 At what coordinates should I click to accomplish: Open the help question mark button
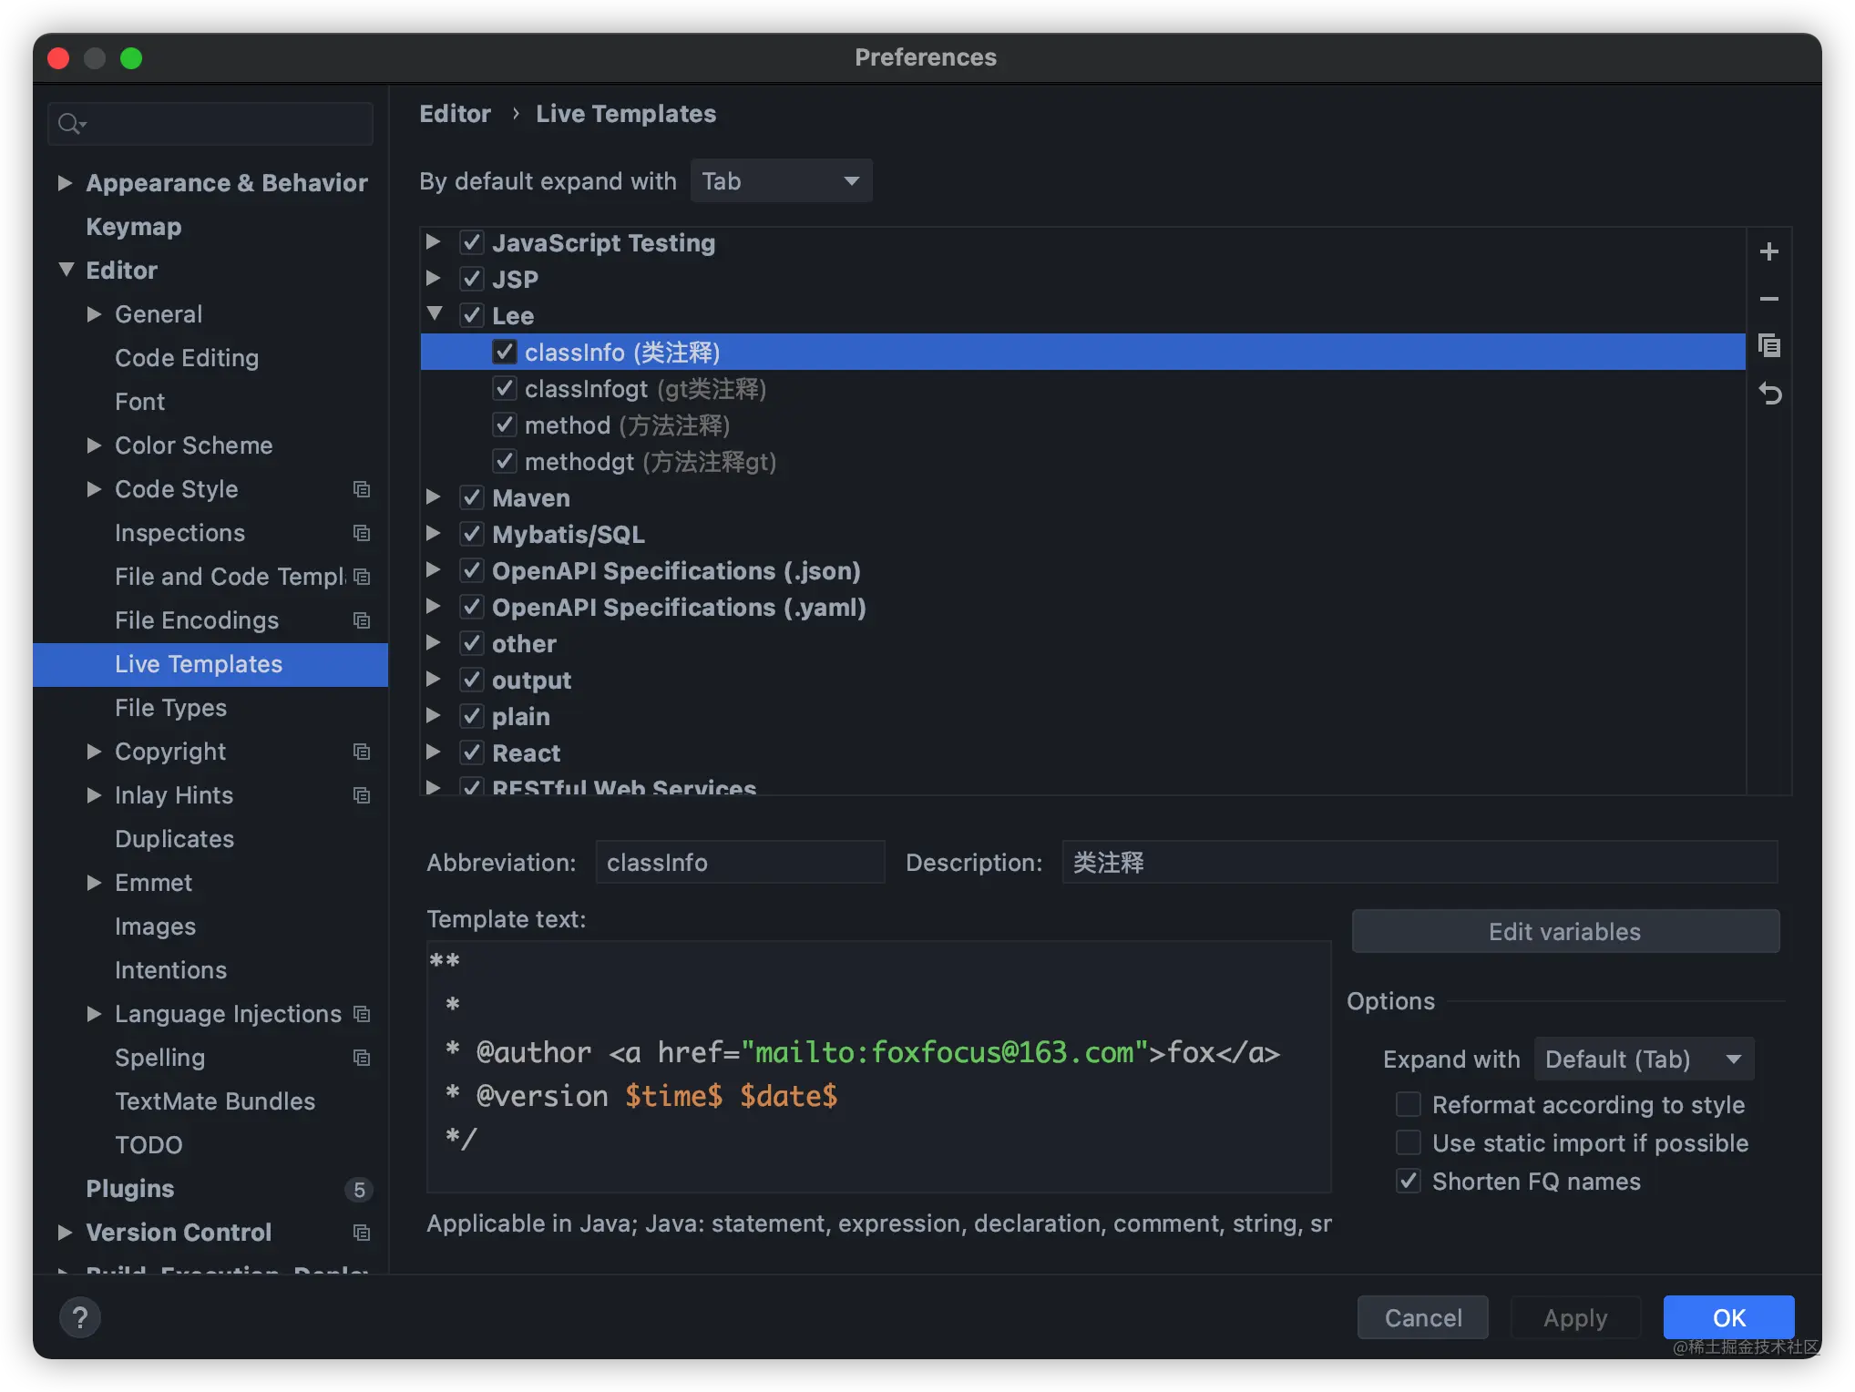tap(80, 1317)
